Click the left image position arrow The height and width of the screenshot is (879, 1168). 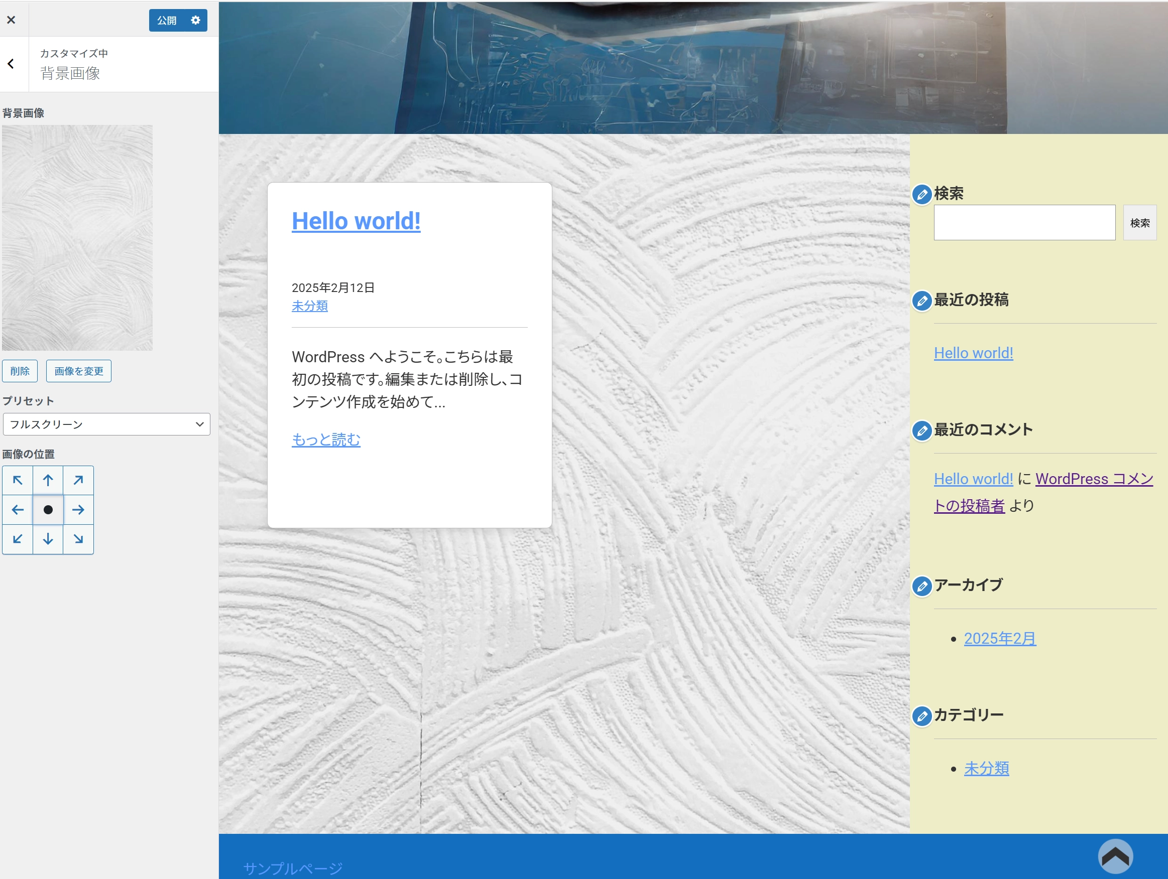pos(18,510)
